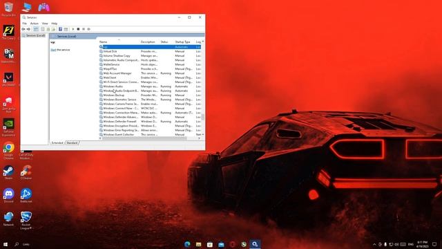Viewport: 442px width, 249px height.
Task: Select the Network desktop icon
Action: coord(9,219)
